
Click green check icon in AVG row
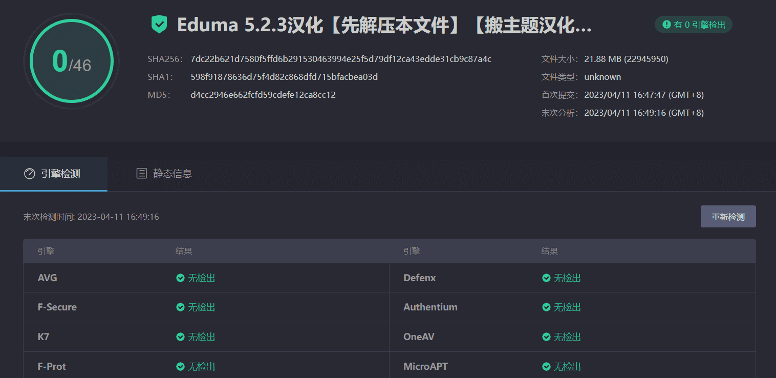(x=180, y=278)
